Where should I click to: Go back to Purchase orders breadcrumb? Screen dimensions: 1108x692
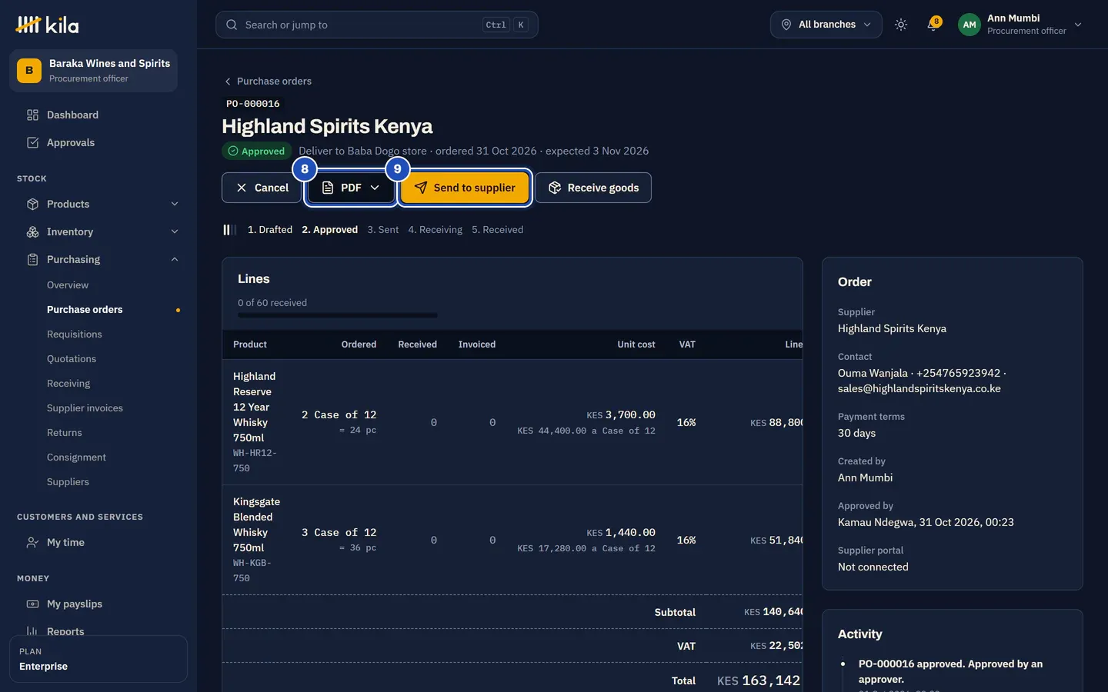[x=274, y=81]
